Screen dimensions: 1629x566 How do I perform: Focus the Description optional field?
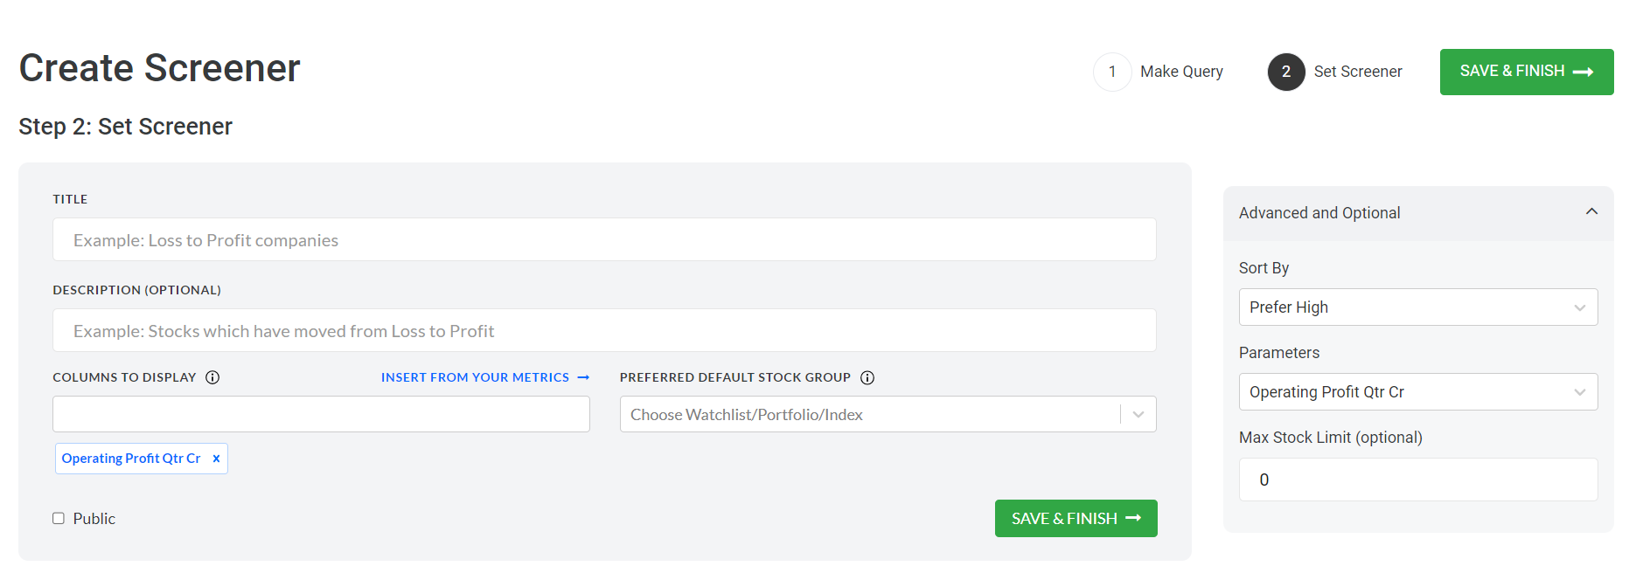604,330
